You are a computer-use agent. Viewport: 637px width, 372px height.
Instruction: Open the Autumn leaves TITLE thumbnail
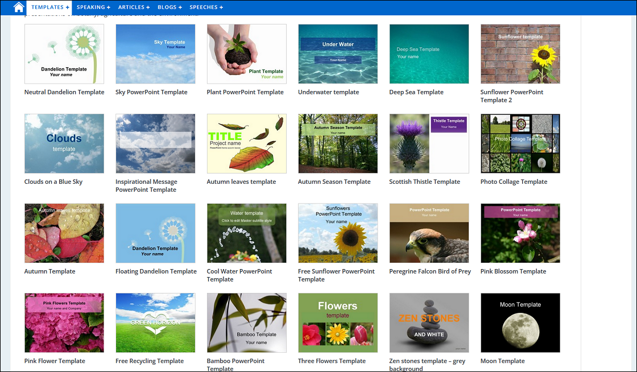click(x=247, y=144)
